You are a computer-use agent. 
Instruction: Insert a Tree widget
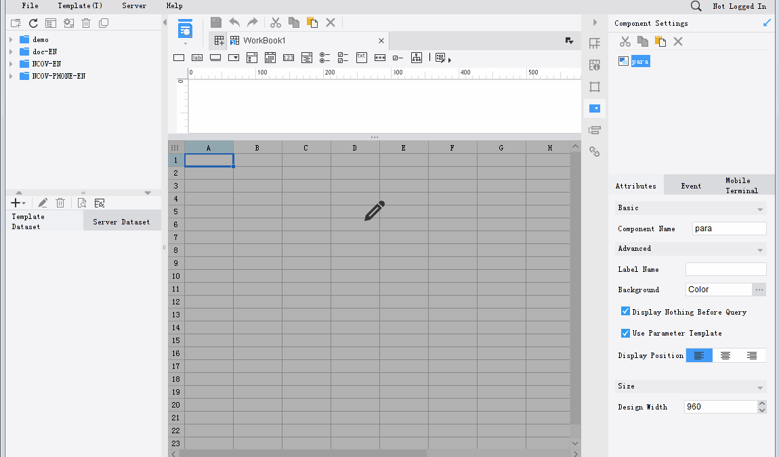point(416,58)
